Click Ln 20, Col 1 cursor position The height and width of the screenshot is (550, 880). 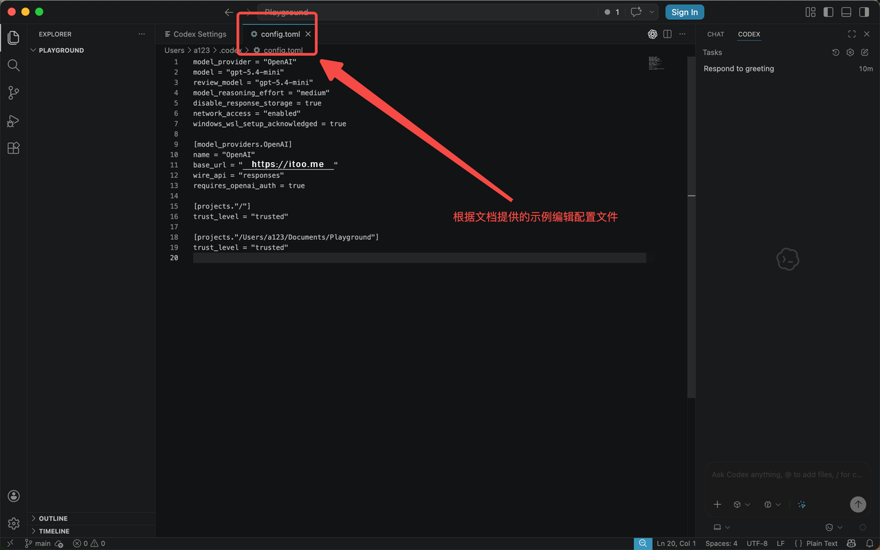pyautogui.click(x=676, y=543)
